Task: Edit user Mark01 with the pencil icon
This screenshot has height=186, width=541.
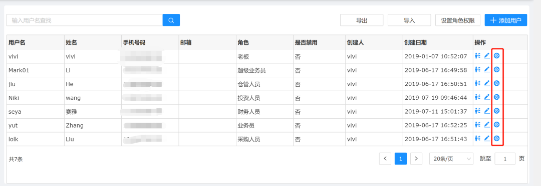Action: click(x=487, y=70)
